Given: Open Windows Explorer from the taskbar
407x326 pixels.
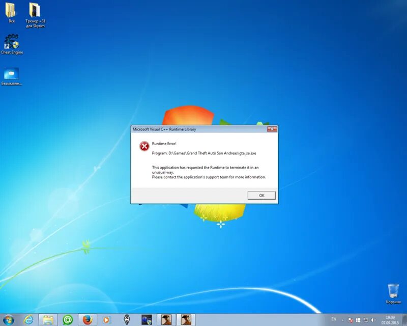Looking at the screenshot, I should pos(48,320).
